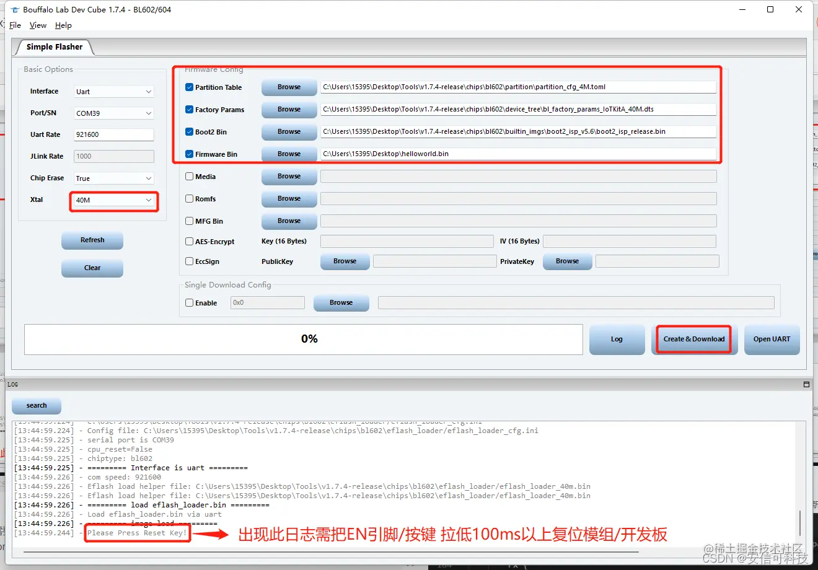Click the Partition Table path field
Screen dimensions: 818x570
coord(518,87)
